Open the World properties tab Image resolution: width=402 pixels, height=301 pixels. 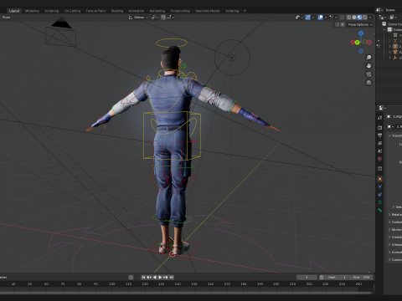point(380,159)
